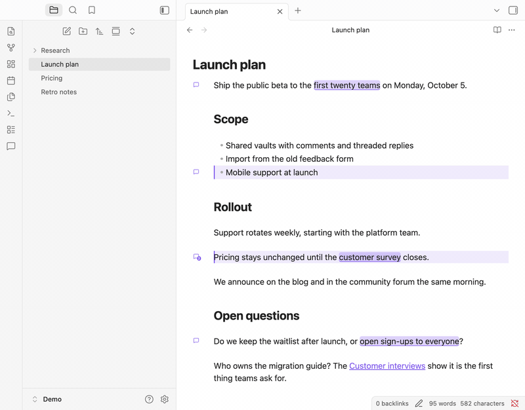Auto-reveal current file icon
The height and width of the screenshot is (410, 525).
click(x=116, y=31)
